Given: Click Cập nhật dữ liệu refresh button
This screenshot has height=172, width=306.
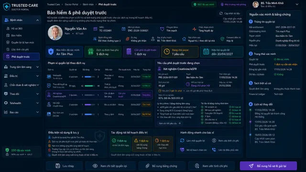Looking at the screenshot, I should tap(229, 13).
